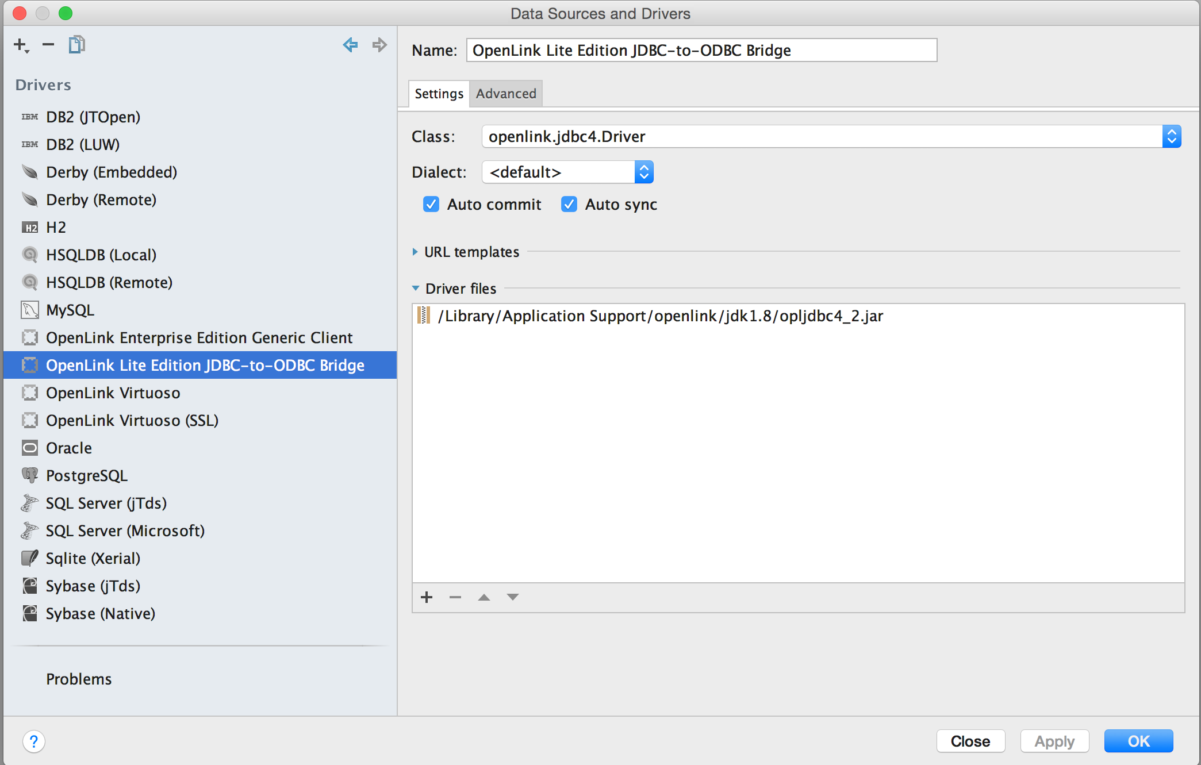1201x765 pixels.
Task: Click the HSQLDB (Local) icon
Action: tap(30, 255)
